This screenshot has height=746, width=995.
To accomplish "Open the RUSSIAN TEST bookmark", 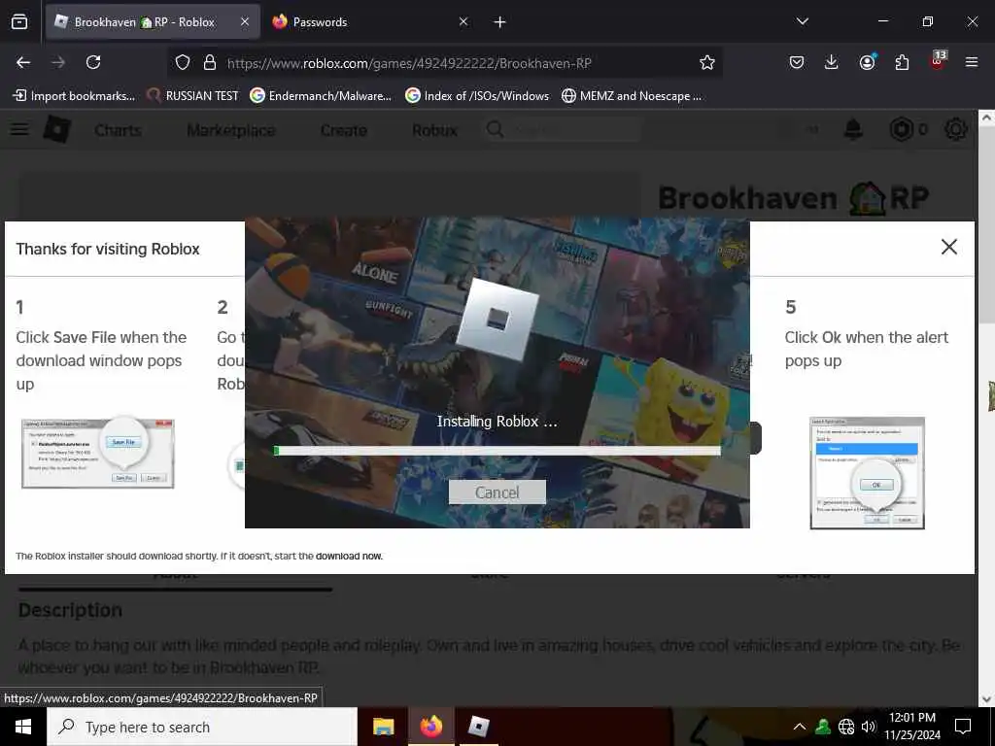I will [x=193, y=96].
